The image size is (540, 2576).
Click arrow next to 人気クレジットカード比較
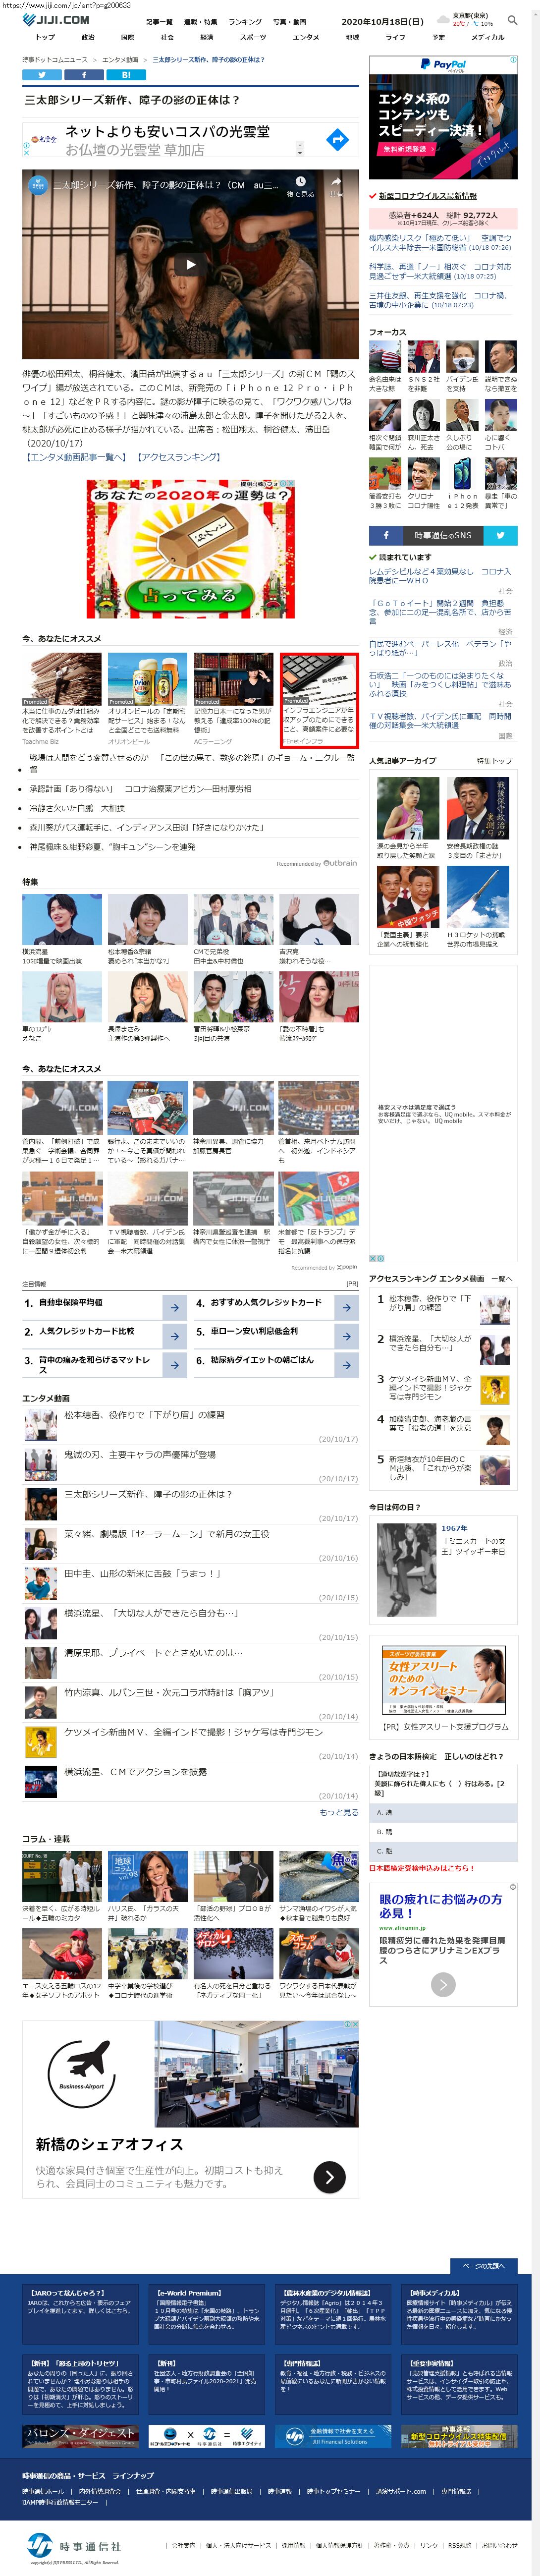[174, 1335]
